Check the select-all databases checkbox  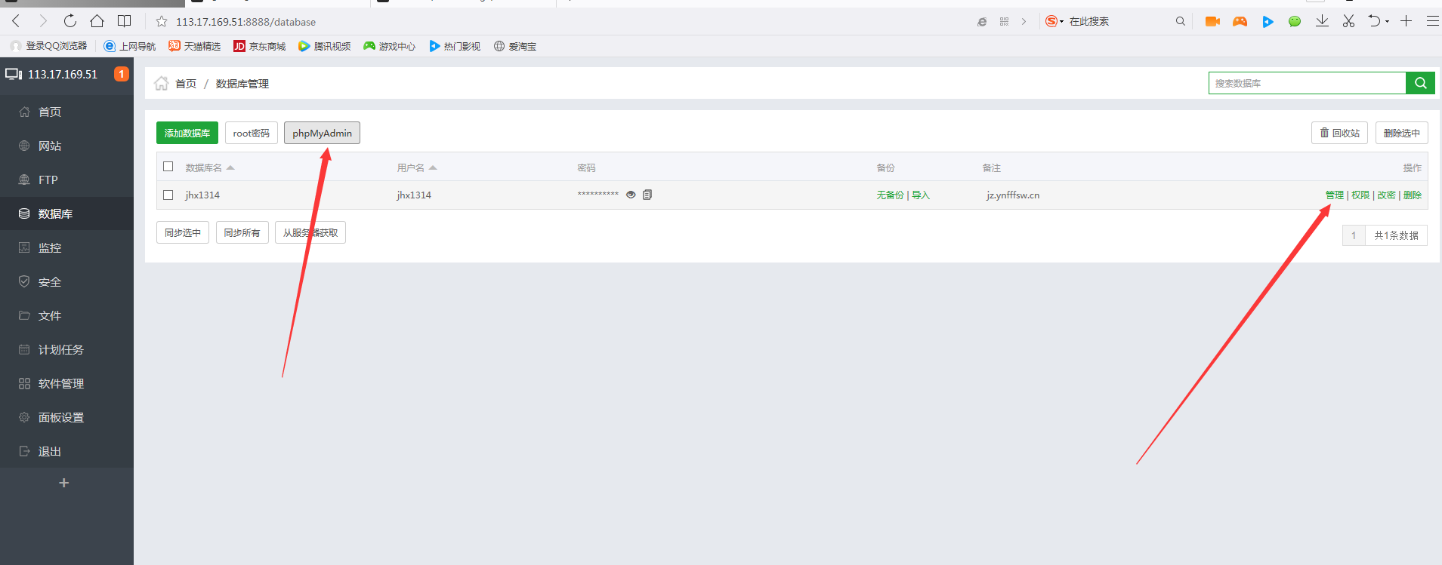[168, 167]
